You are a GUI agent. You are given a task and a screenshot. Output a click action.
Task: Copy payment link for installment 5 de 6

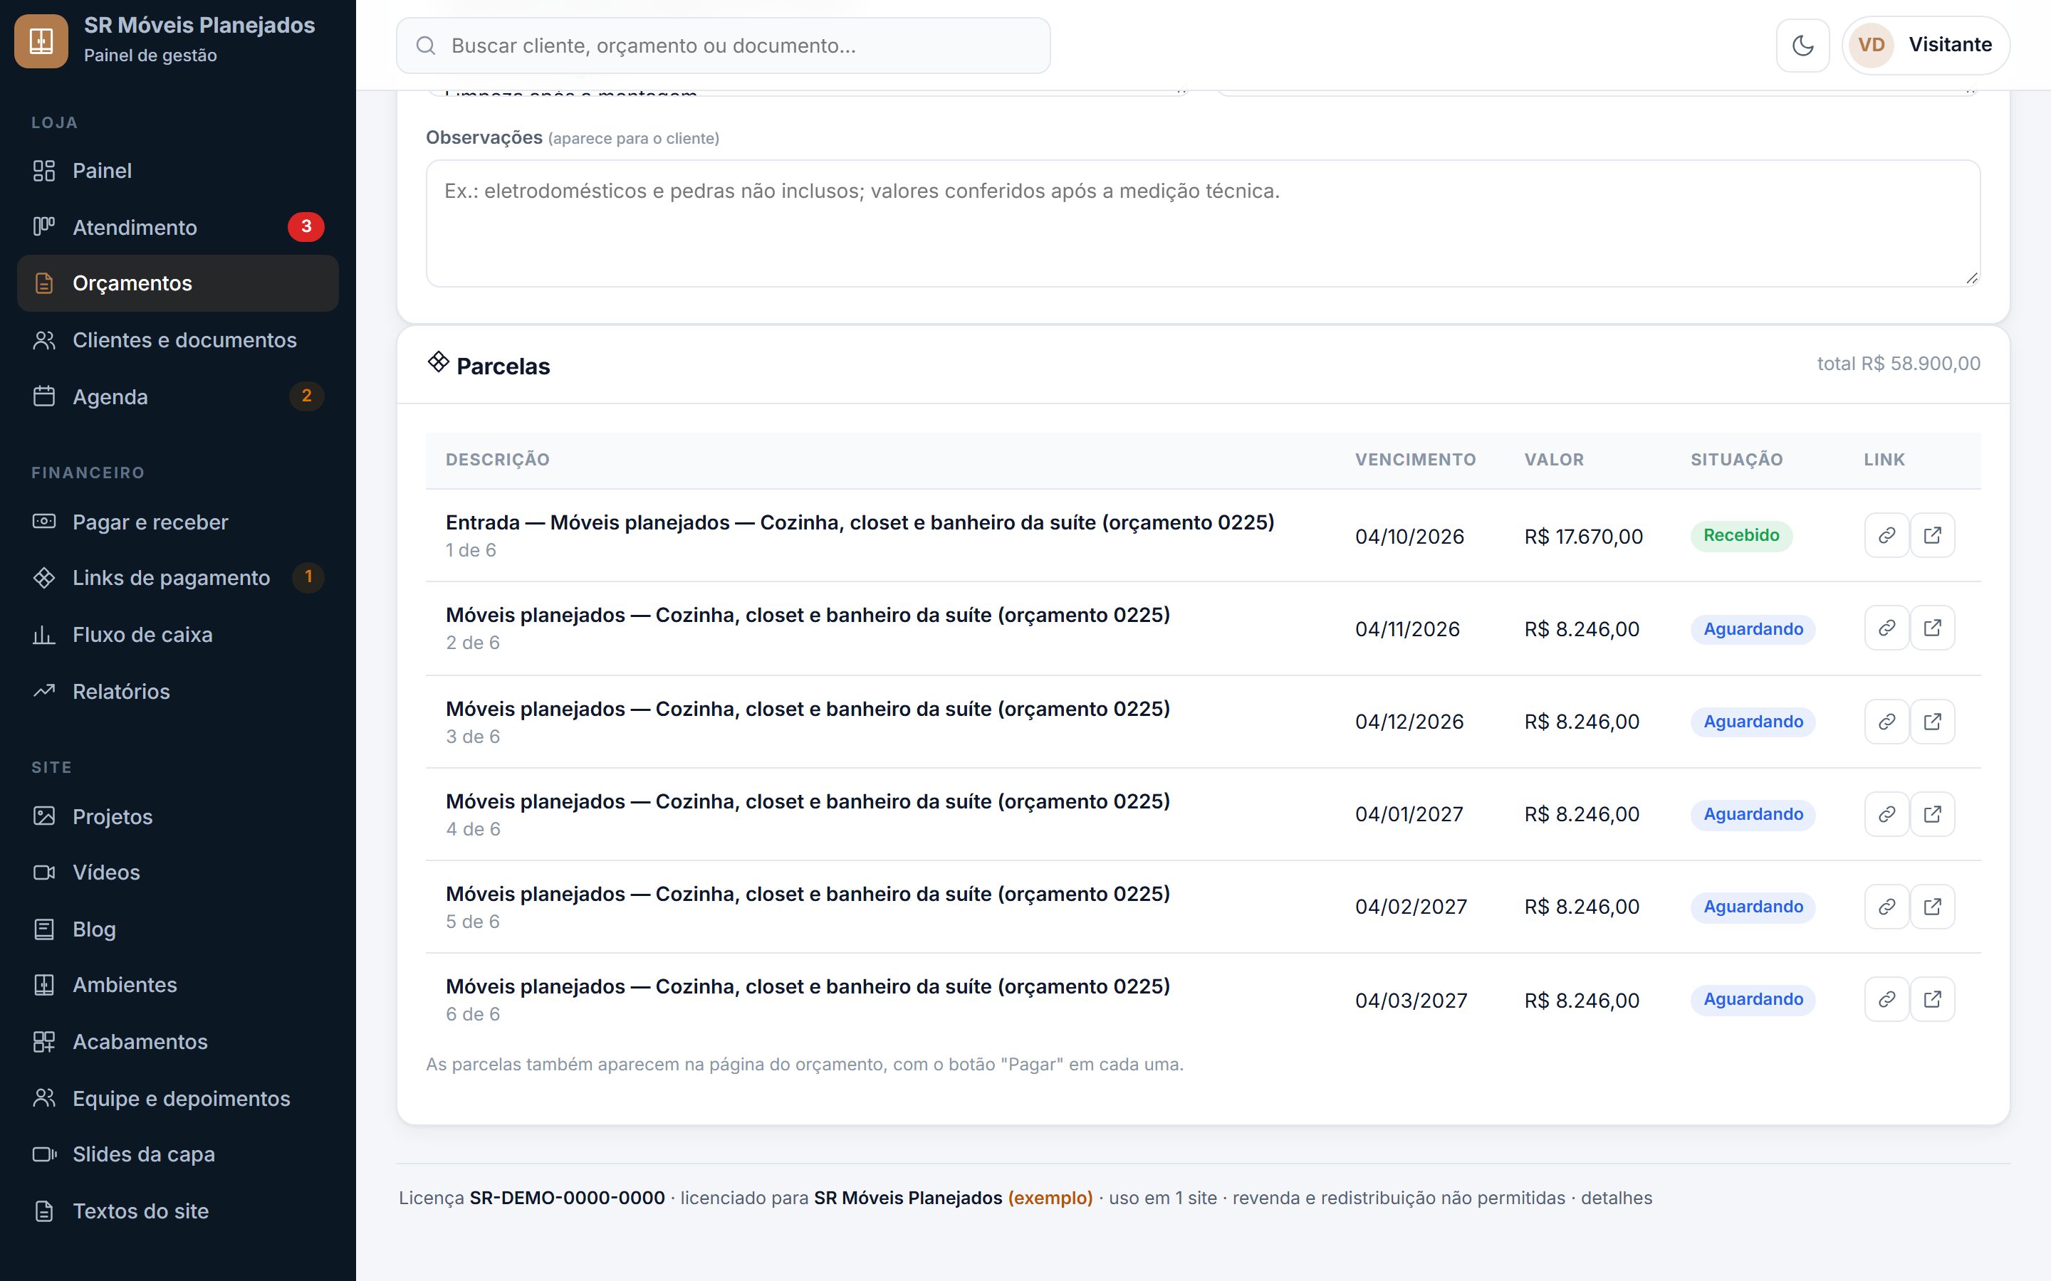click(1886, 907)
